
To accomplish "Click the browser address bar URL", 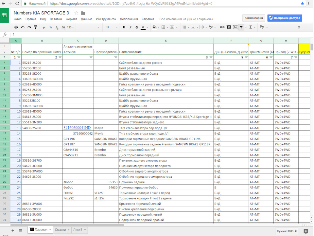I will (x=131, y=3).
